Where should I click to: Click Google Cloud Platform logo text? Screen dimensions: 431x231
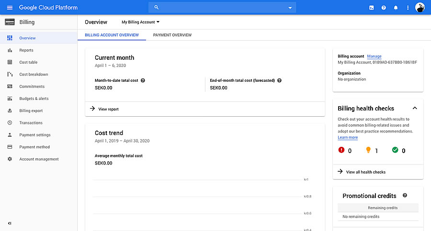pos(48,8)
